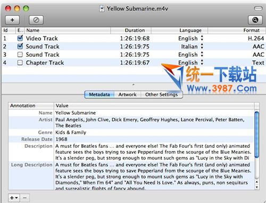The image size is (266, 203).
Task: Click the Name value Yellow Submarine
Action: 76,113
